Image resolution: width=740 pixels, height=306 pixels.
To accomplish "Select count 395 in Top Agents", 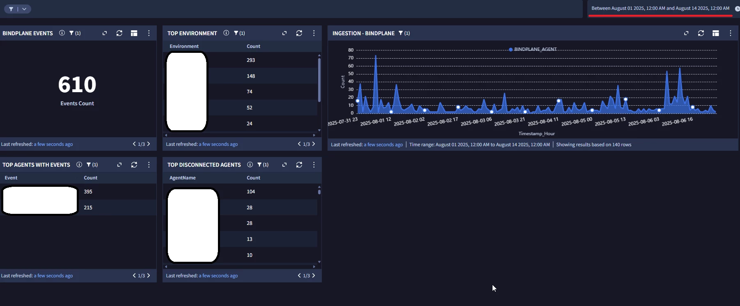I will coord(88,192).
